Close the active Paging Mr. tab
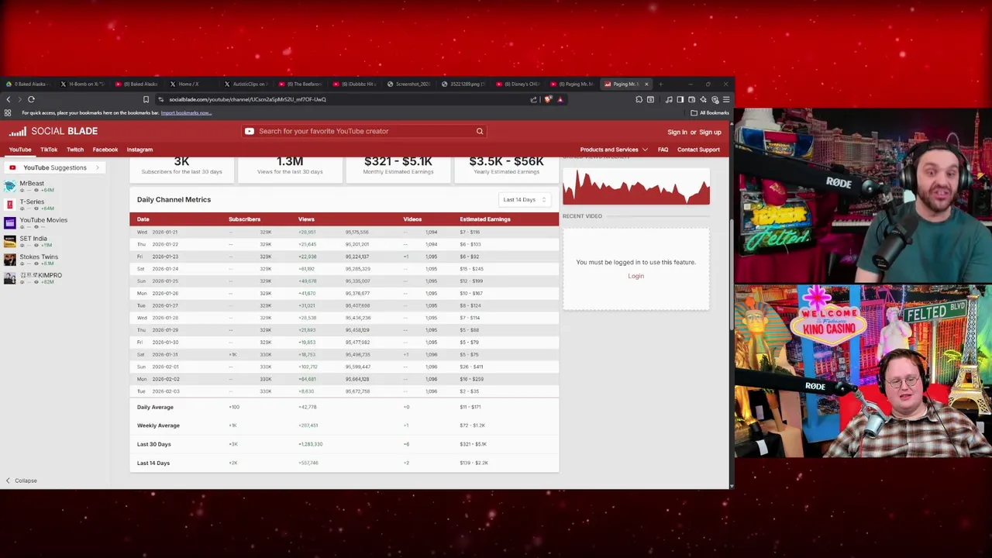This screenshot has height=558, width=992. (x=646, y=84)
